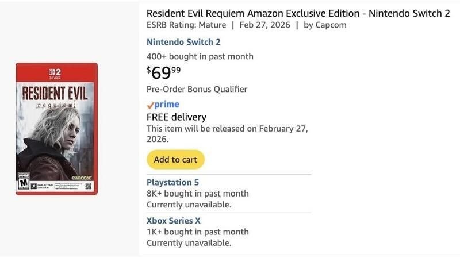Screen dimensions: 460x258
Task: Click the Switch 2 logo on cover
Action: click(55, 73)
